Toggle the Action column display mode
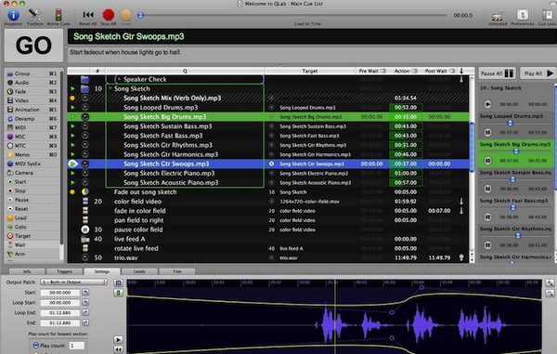This screenshot has height=354, width=557. point(415,72)
